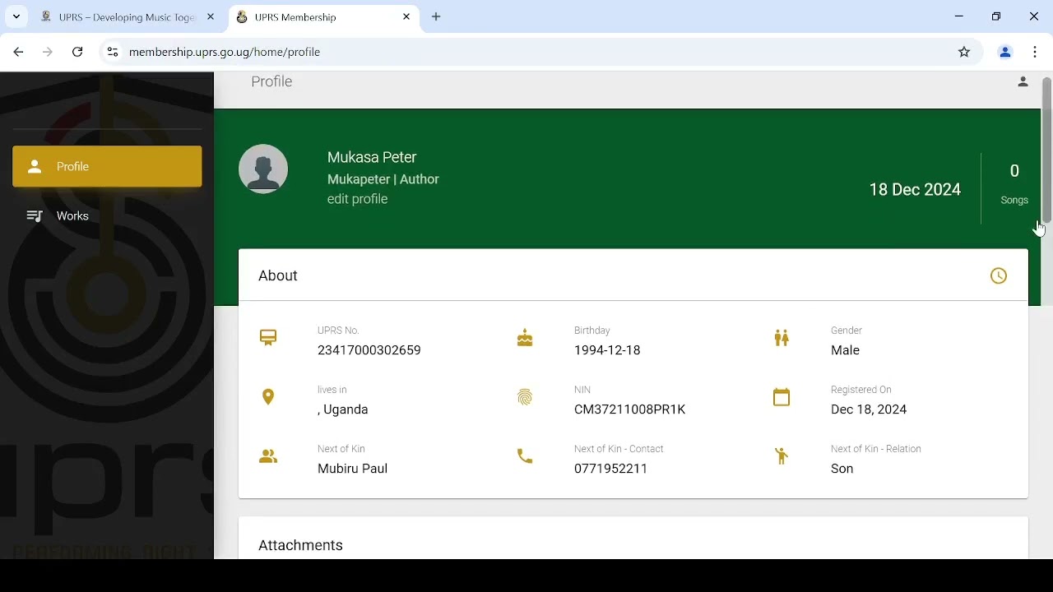Open the Chrome three-dot menu
This screenshot has width=1053, height=592.
[1036, 53]
